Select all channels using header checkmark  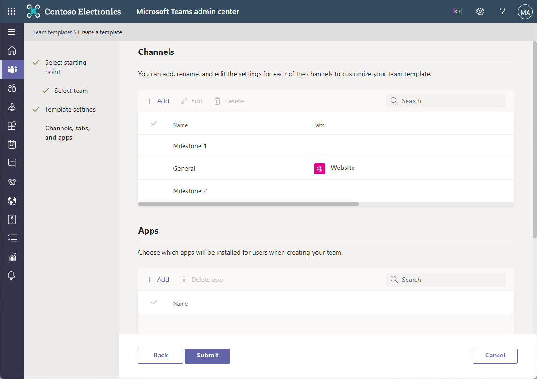pos(153,124)
